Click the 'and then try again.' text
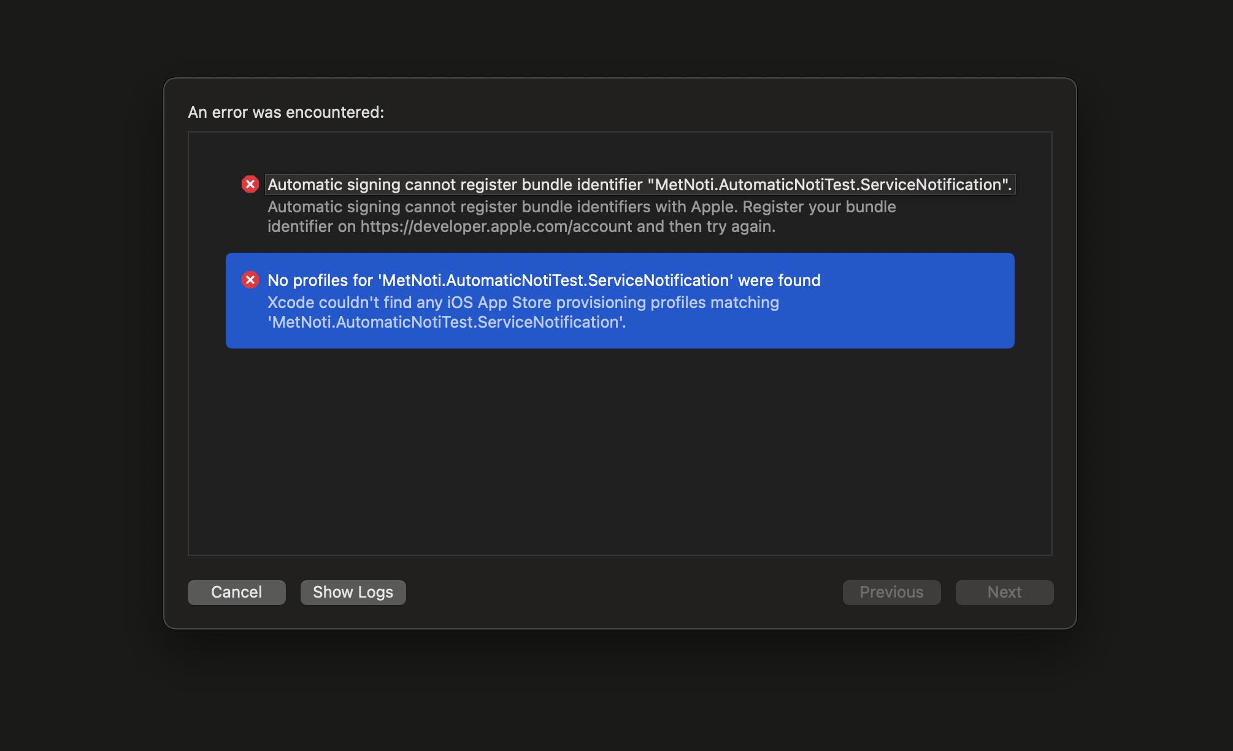The height and width of the screenshot is (751, 1233). pyautogui.click(x=706, y=226)
